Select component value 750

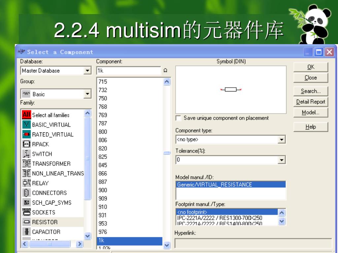(x=129, y=98)
